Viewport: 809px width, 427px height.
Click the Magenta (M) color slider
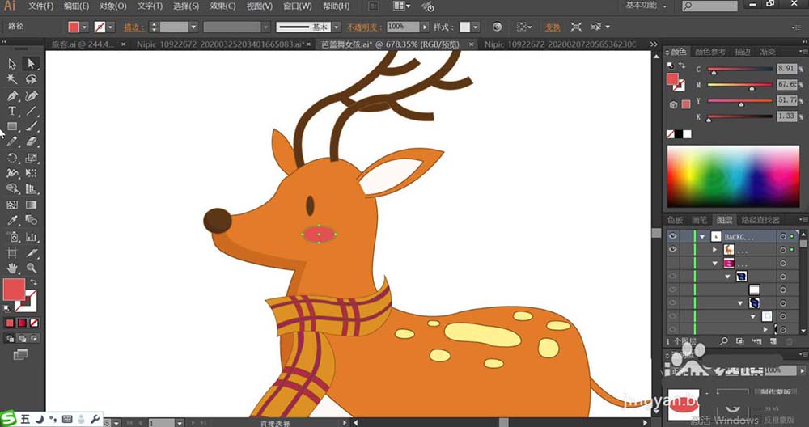coord(739,84)
